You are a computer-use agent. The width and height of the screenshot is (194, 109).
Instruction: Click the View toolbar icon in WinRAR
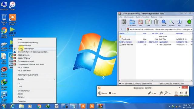point(148,23)
